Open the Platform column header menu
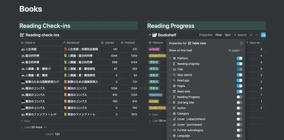 point(157,43)
